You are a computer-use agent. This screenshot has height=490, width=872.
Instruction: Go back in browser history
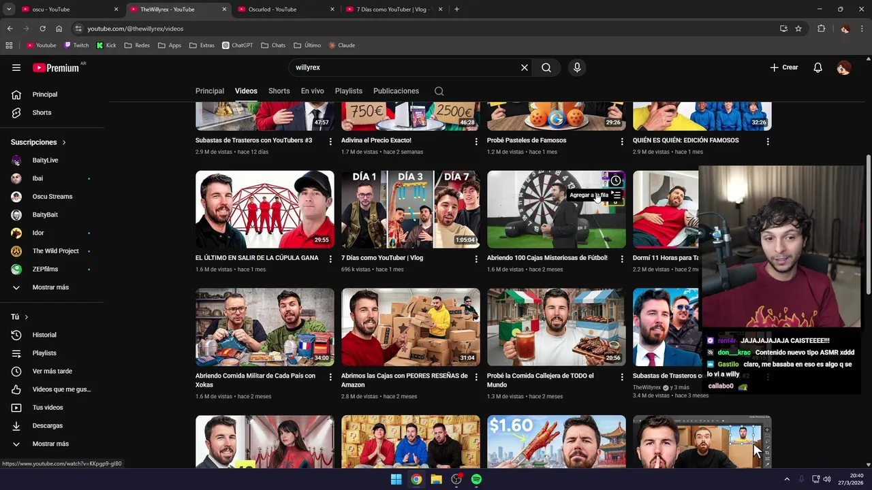click(x=10, y=29)
